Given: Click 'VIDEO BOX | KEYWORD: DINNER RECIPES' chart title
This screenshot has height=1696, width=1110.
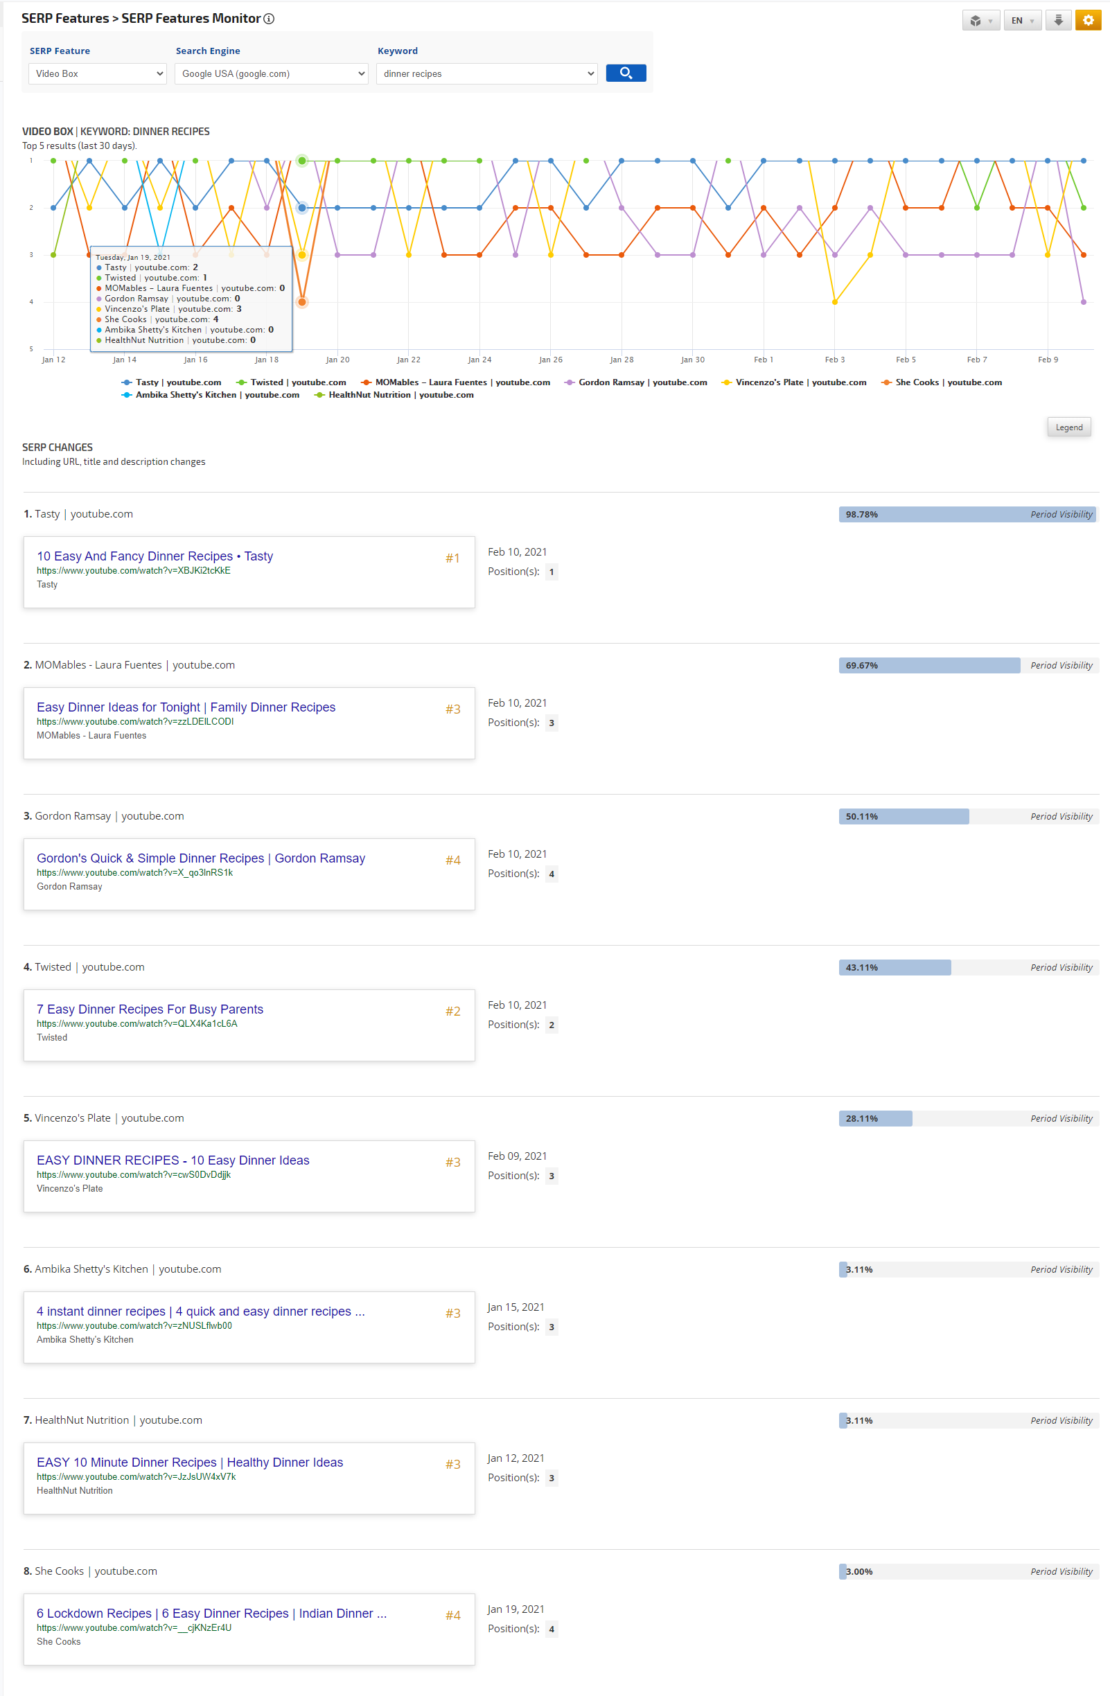Looking at the screenshot, I should pyautogui.click(x=116, y=131).
